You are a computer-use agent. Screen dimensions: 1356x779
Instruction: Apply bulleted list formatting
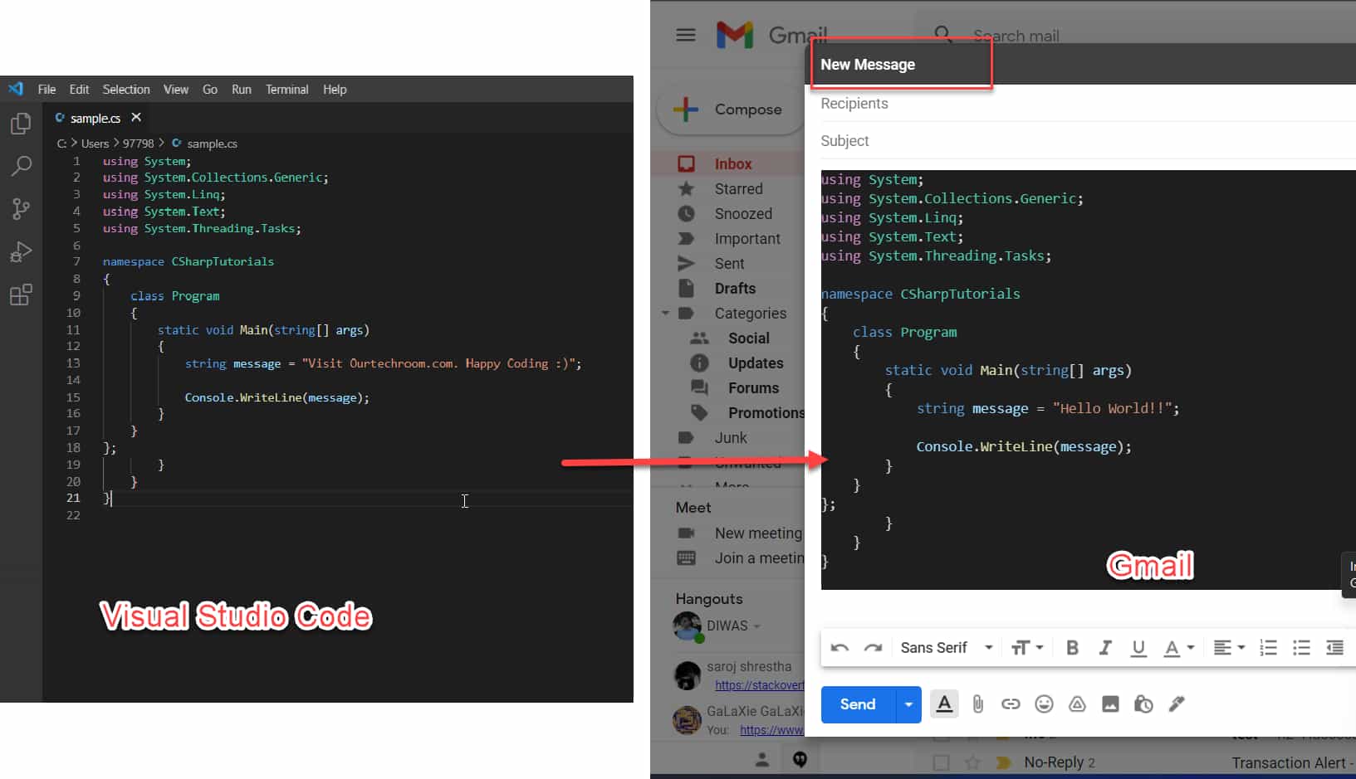coord(1301,648)
